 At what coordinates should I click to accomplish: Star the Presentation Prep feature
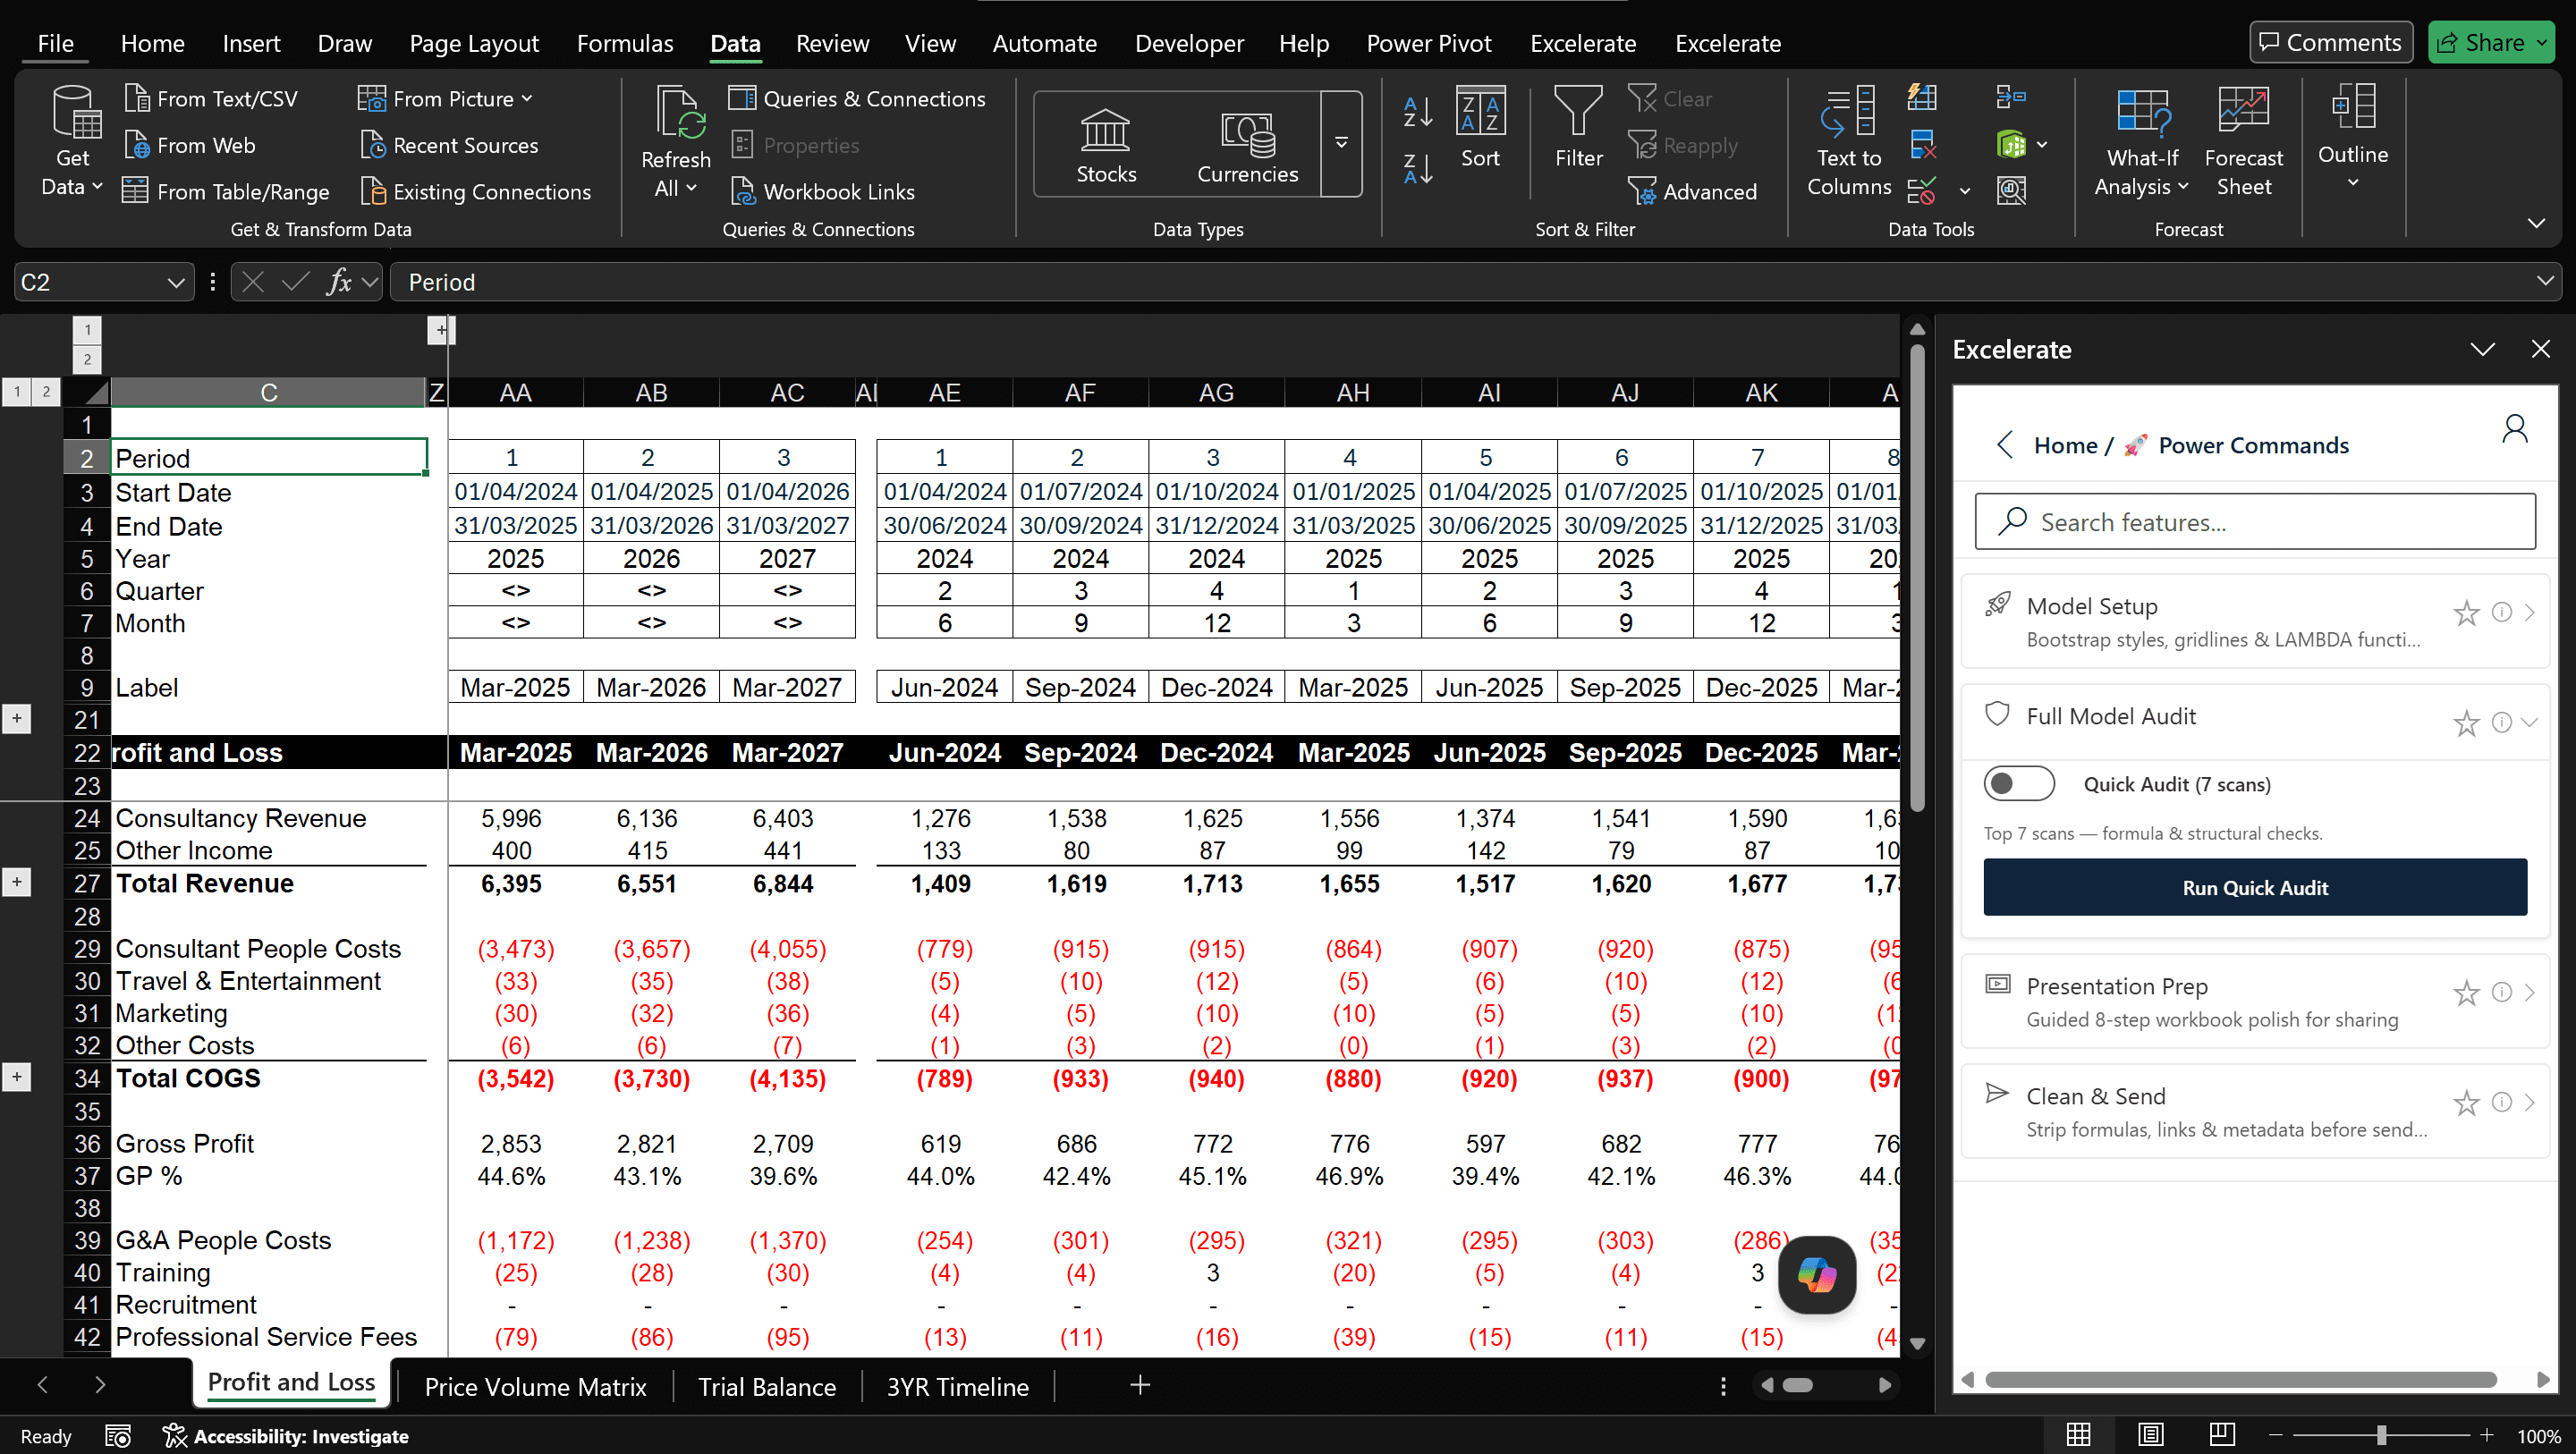(2466, 992)
